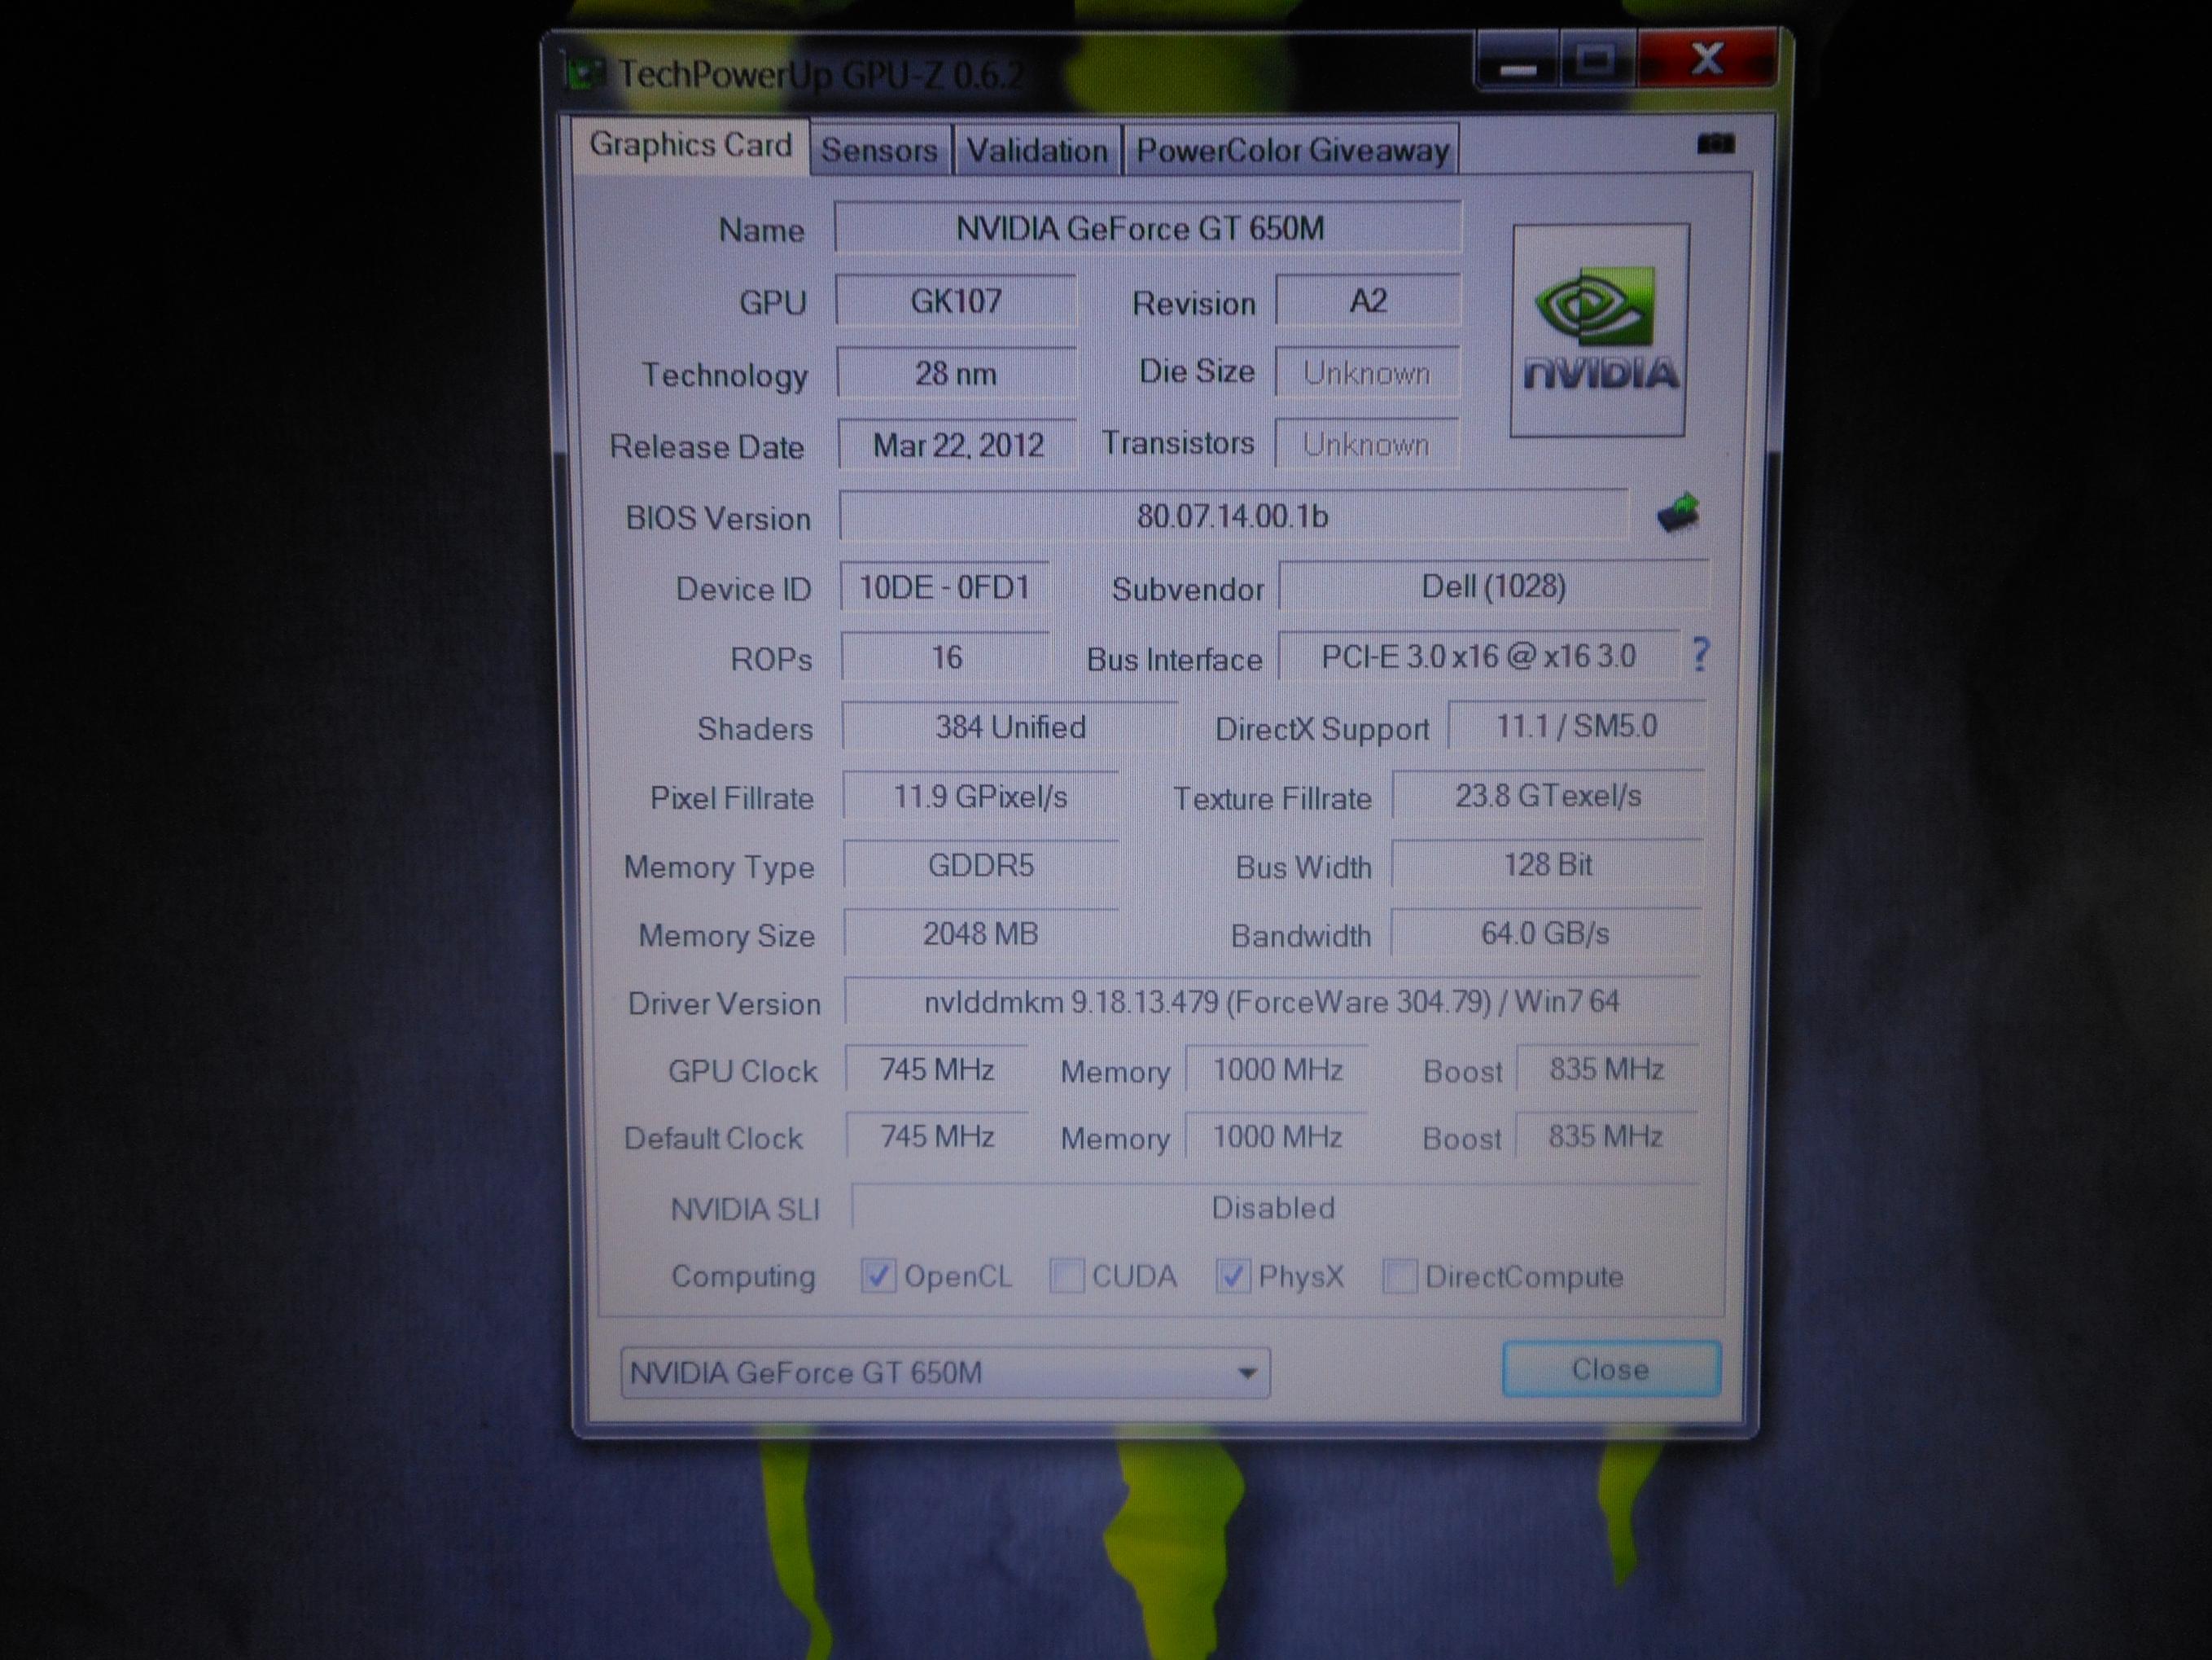
Task: Open the Validation tab
Action: [x=1037, y=150]
